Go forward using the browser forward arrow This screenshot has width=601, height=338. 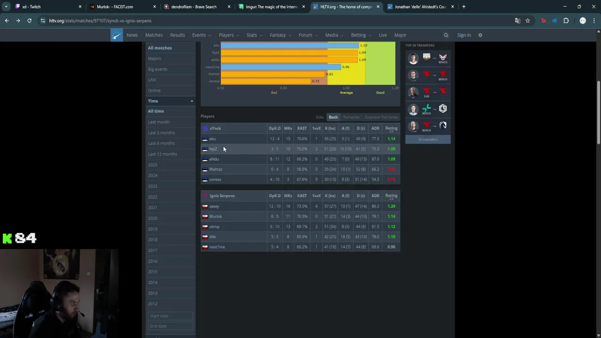(x=18, y=21)
